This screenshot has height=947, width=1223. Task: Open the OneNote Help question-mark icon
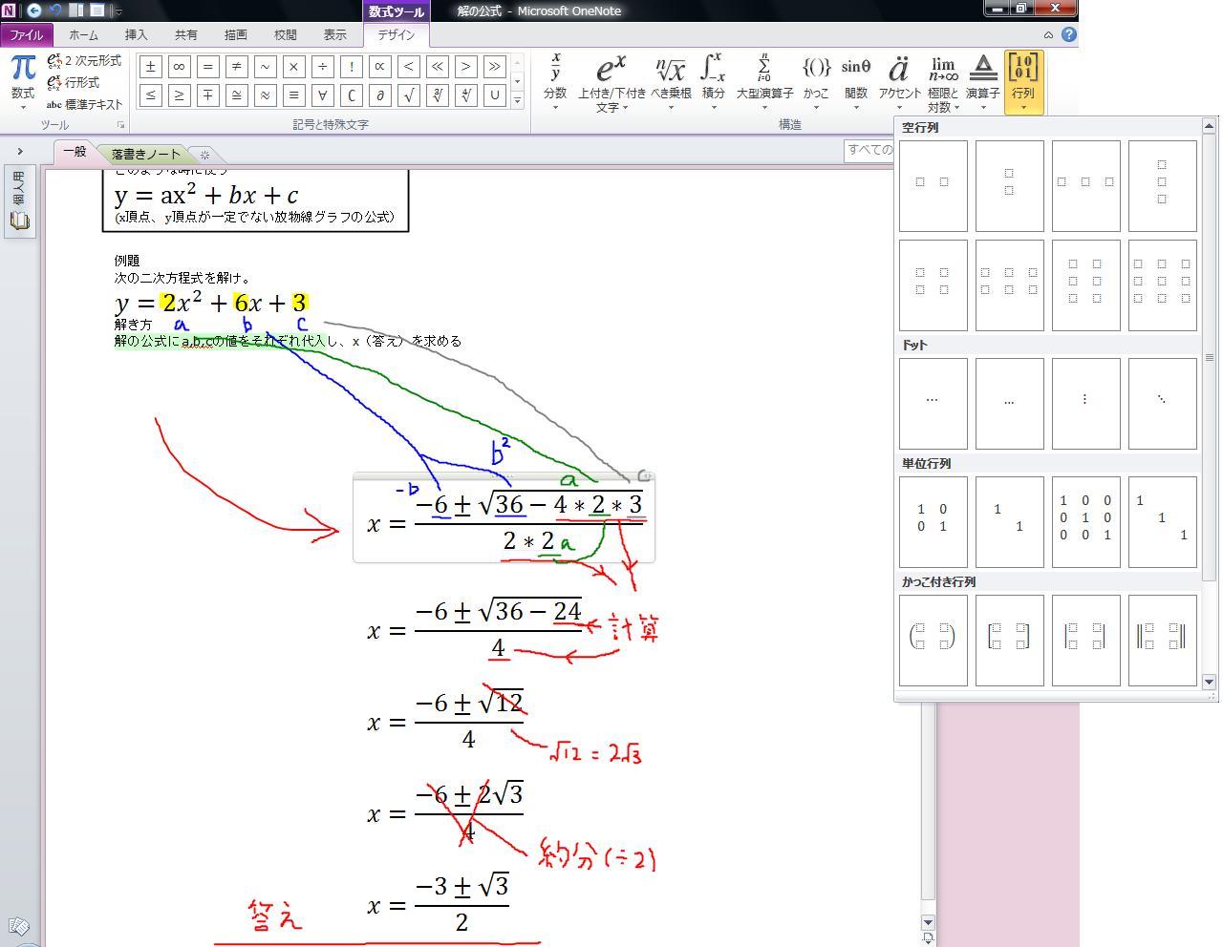pos(1069,34)
